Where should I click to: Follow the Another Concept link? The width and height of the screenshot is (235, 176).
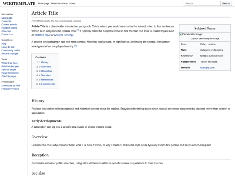click(x=64, y=35)
